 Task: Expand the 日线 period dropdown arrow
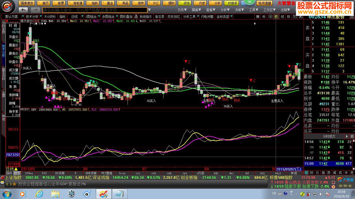click(82, 17)
